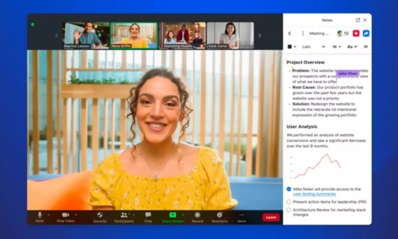Pop out the Notes panel
Viewport: 398px width, 239px height.
pyautogui.click(x=358, y=20)
